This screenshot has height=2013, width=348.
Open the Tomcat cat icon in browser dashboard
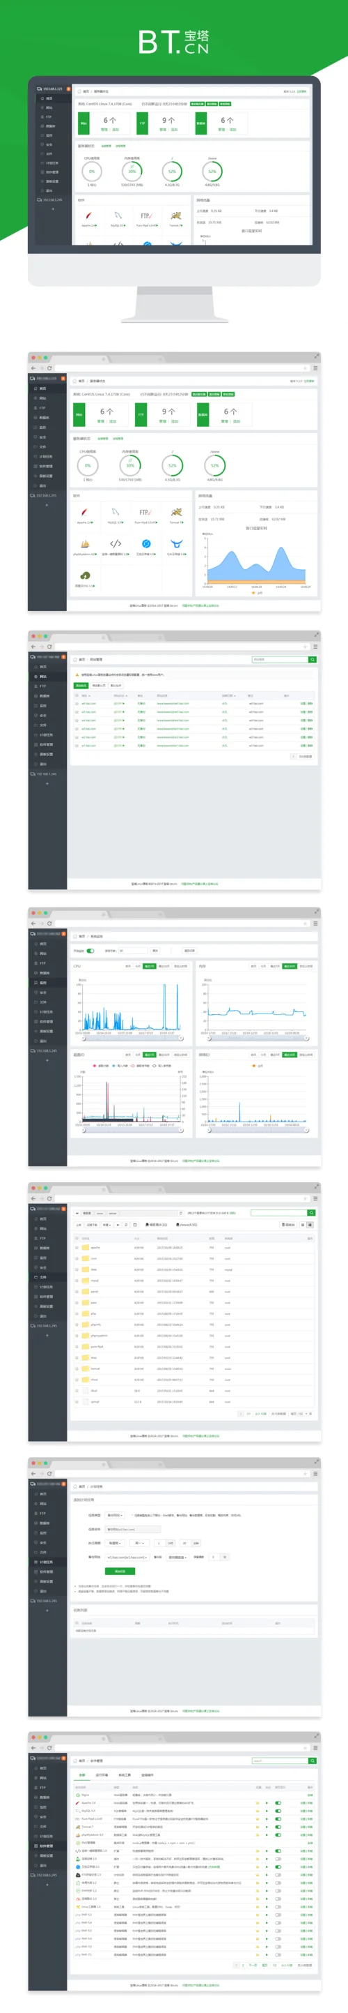[176, 513]
